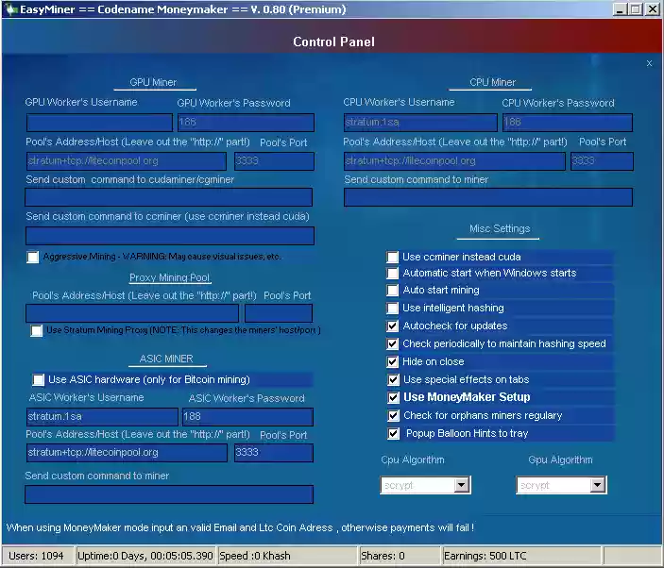The image size is (664, 568).
Task: Click the GPU Worker's Username field
Action: point(99,123)
